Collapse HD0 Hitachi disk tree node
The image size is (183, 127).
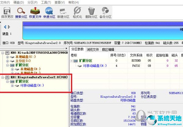[3, 53]
